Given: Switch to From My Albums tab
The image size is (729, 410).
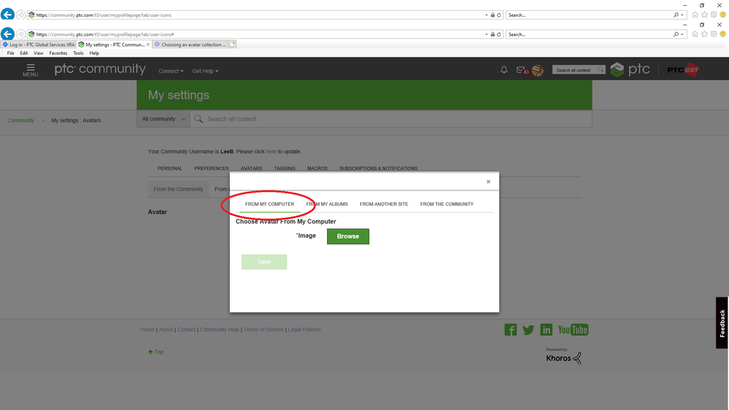Looking at the screenshot, I should [327, 204].
